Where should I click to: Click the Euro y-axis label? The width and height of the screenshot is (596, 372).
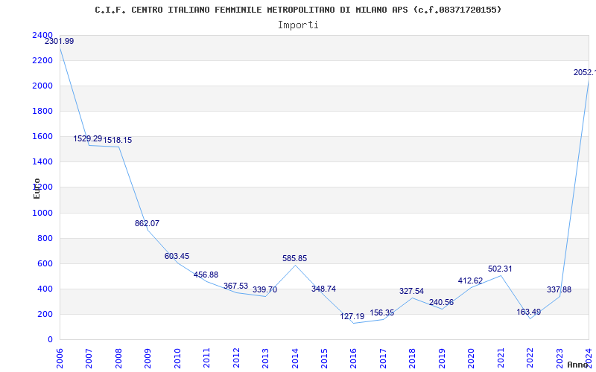click(x=37, y=189)
